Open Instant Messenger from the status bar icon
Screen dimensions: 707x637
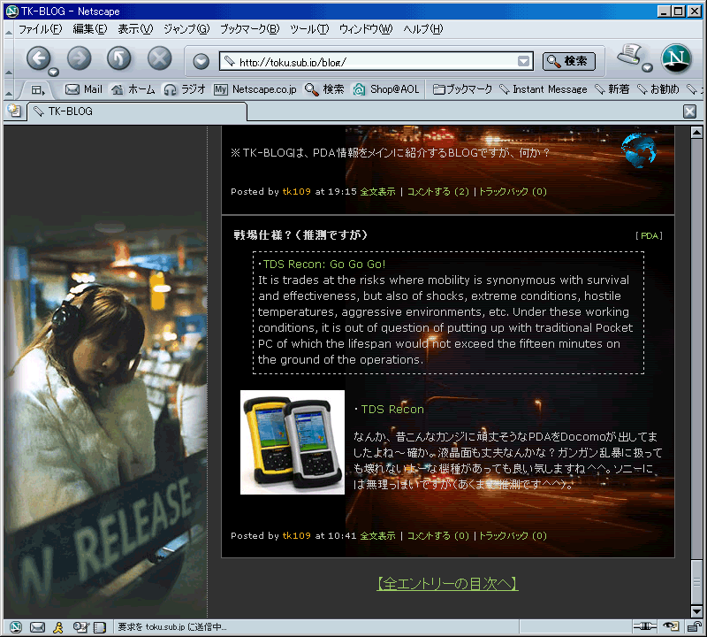[x=58, y=627]
